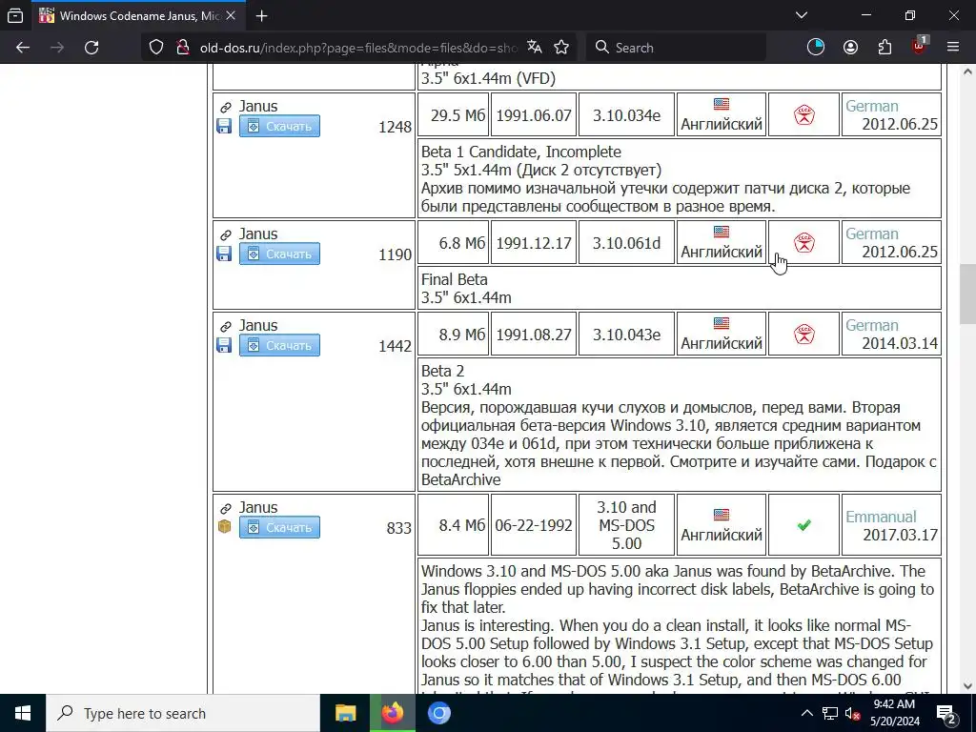The image size is (976, 732).
Task: Open a new browser tab
Action: [x=262, y=16]
